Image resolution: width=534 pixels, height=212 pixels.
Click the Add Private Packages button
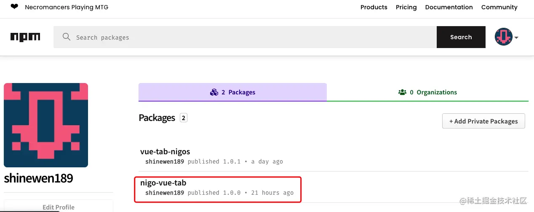pyautogui.click(x=483, y=121)
